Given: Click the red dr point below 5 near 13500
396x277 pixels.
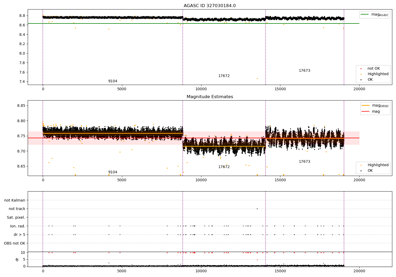Looking at the screenshot, I should click(x=257, y=260).
